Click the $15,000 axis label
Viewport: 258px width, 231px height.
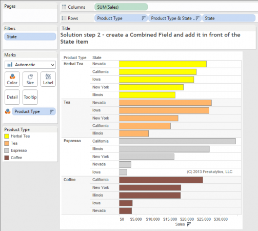[170, 219]
